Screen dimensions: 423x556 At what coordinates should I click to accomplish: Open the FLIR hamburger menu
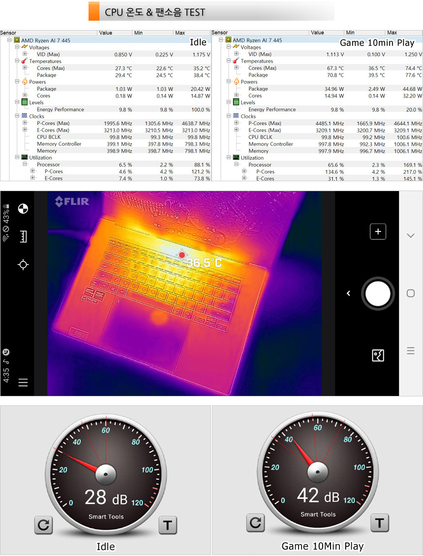[23, 383]
